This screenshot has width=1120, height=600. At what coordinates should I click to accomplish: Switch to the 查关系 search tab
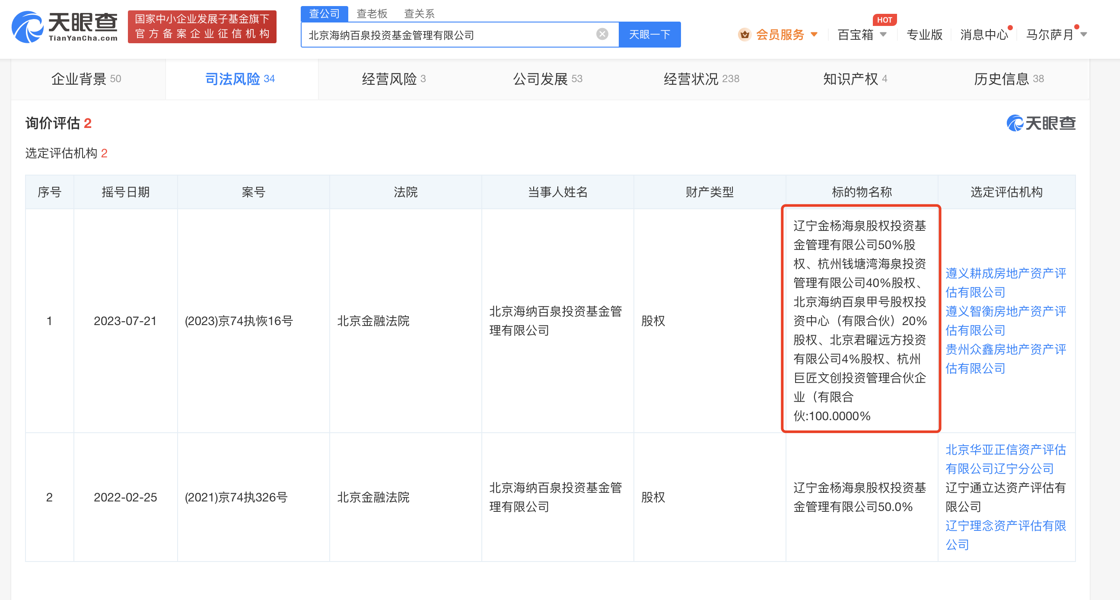pyautogui.click(x=419, y=14)
